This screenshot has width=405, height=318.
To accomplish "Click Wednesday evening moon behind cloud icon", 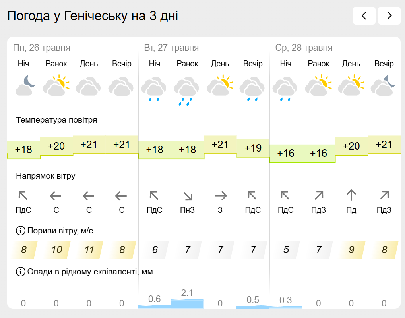I will click(383, 85).
